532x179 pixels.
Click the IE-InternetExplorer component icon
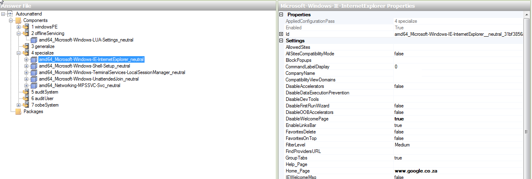point(33,59)
